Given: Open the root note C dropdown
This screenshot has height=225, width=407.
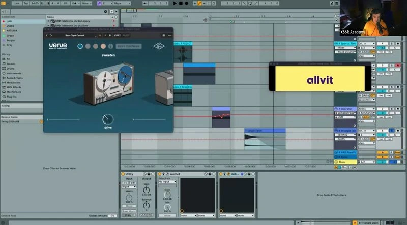Looking at the screenshot, I should (x=107, y=3).
